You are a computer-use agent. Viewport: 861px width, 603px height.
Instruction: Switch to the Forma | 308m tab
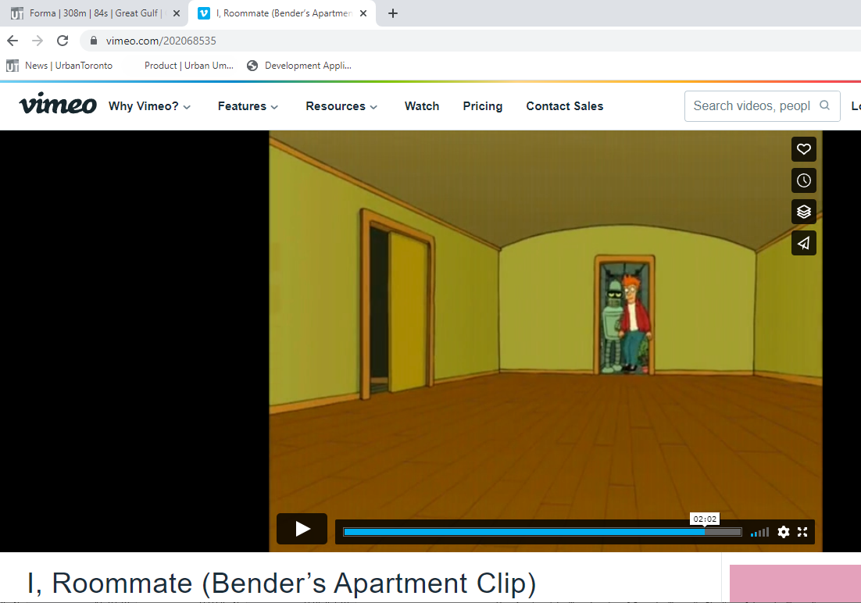(95, 13)
